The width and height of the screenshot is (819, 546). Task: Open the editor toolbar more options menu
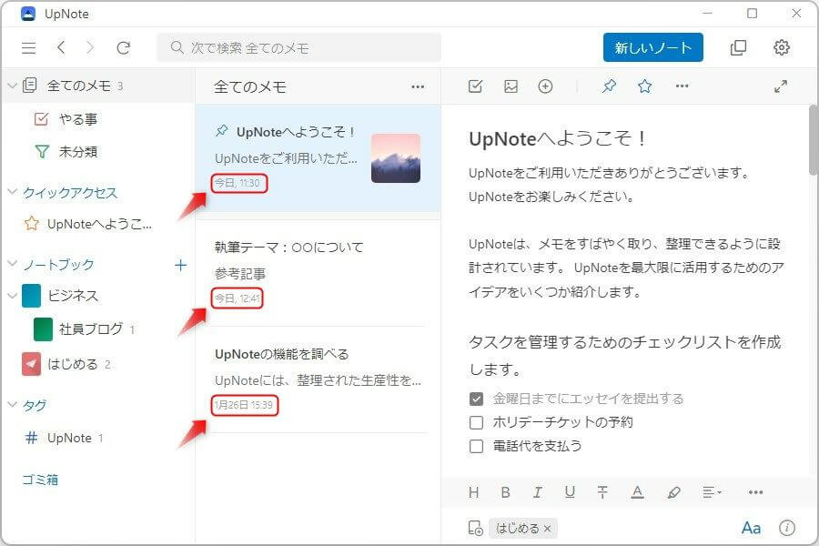tap(682, 86)
